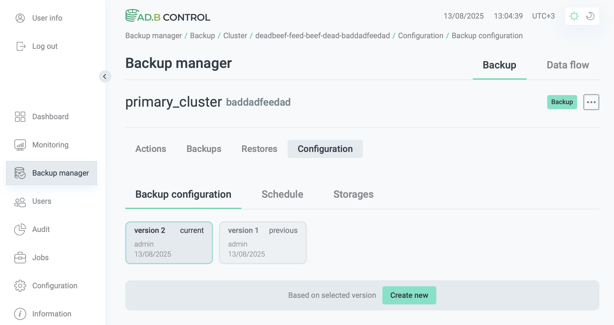The width and height of the screenshot is (614, 325).
Task: Open the Jobs briefcase icon
Action: point(20,258)
